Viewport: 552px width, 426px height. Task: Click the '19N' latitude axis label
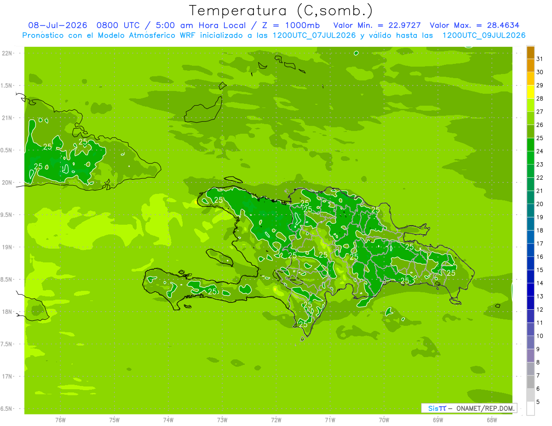tap(7, 247)
